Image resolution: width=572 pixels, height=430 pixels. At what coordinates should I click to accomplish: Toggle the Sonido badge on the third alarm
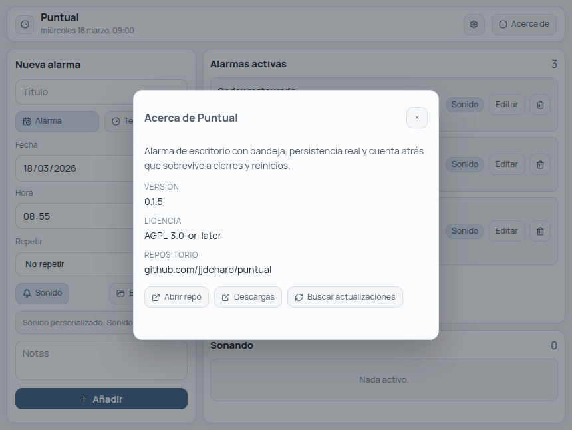click(x=465, y=231)
